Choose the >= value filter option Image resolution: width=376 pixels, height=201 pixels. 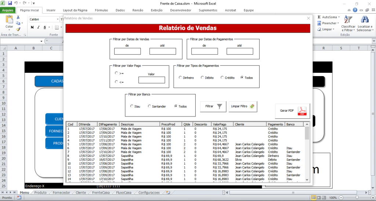[x=116, y=73]
